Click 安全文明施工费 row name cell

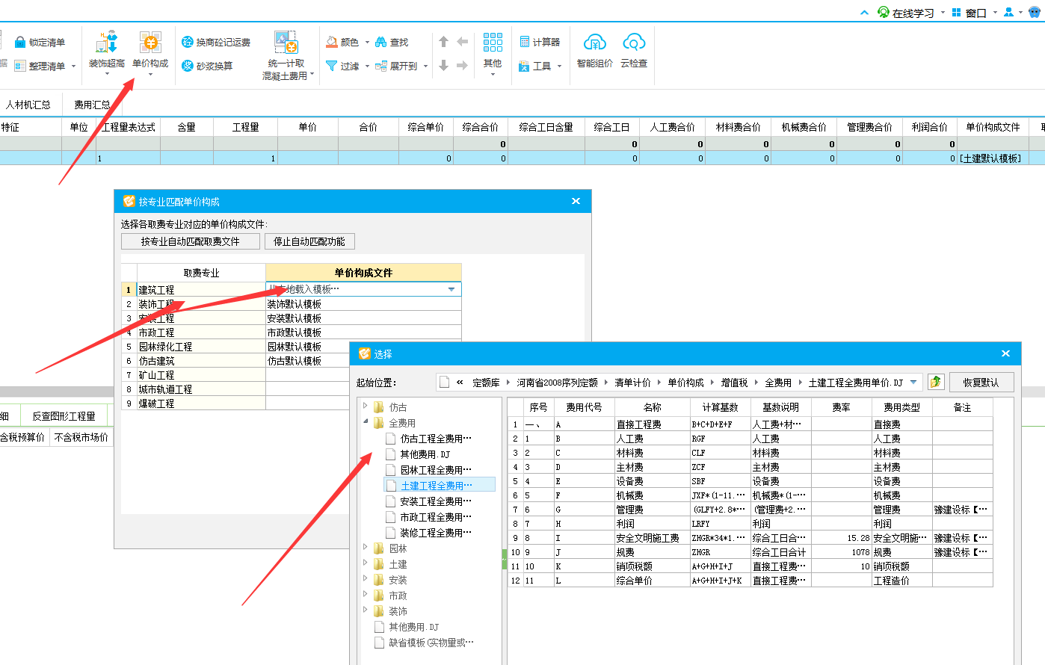652,538
